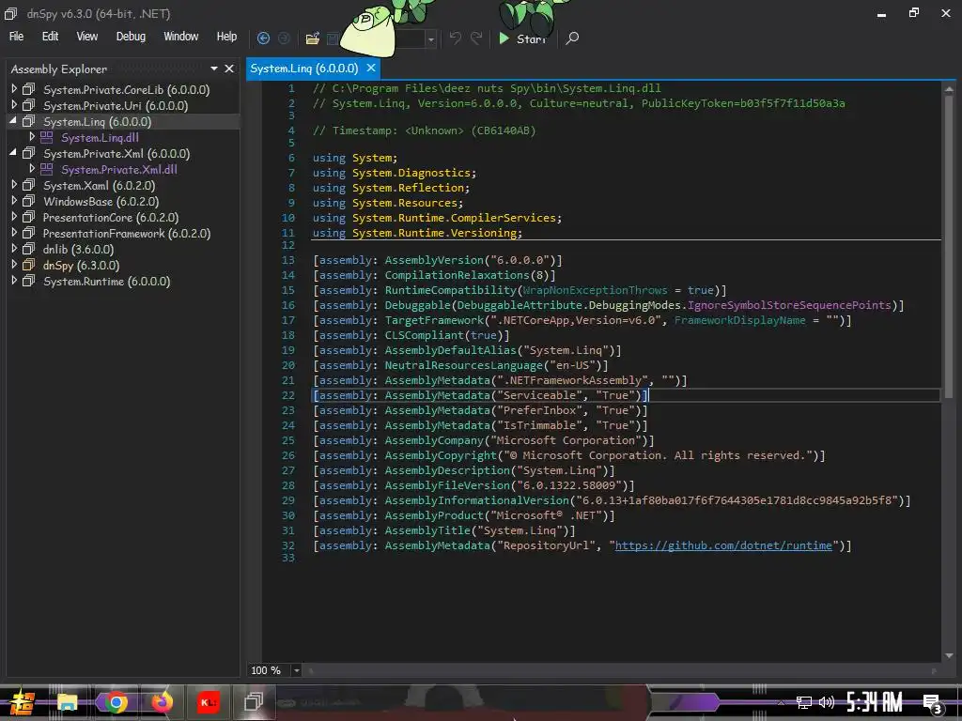Viewport: 962px width, 721px height.
Task: Click the Undo toolbar icon
Action: point(456,38)
